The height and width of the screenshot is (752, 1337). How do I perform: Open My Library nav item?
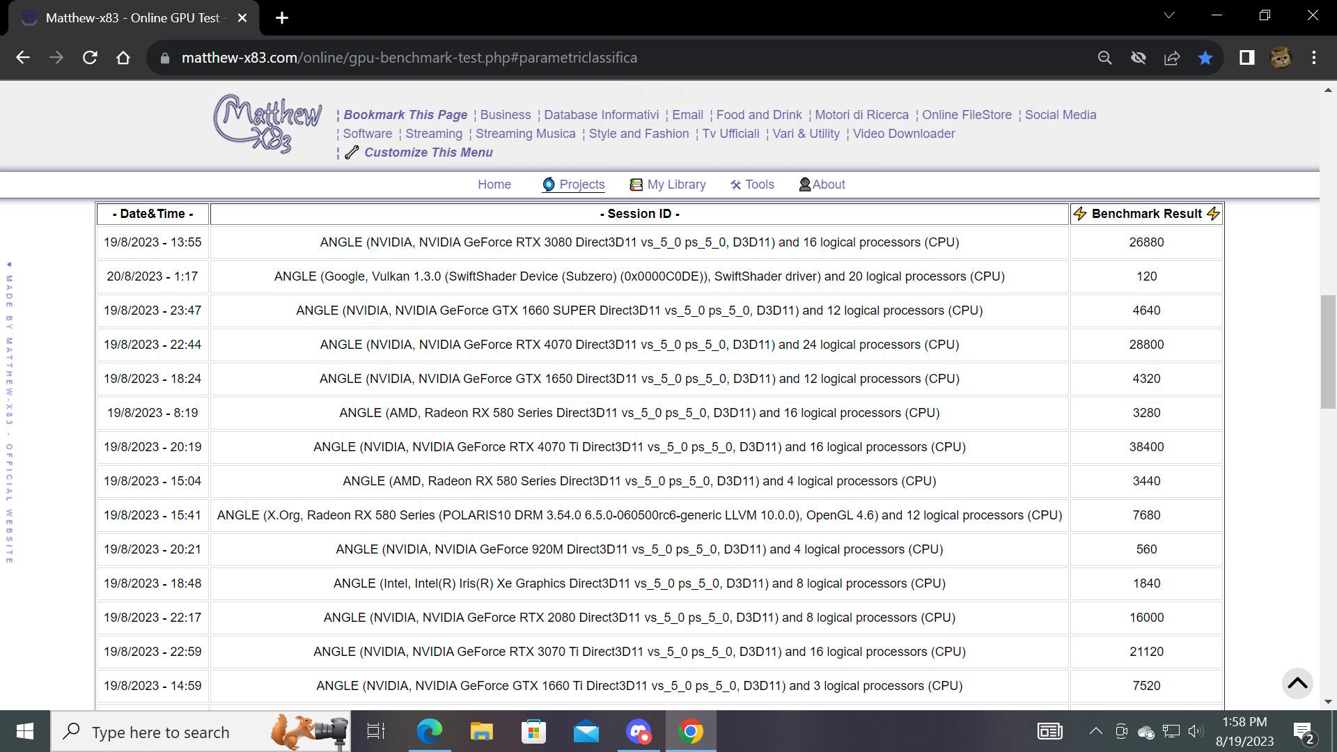click(x=667, y=185)
